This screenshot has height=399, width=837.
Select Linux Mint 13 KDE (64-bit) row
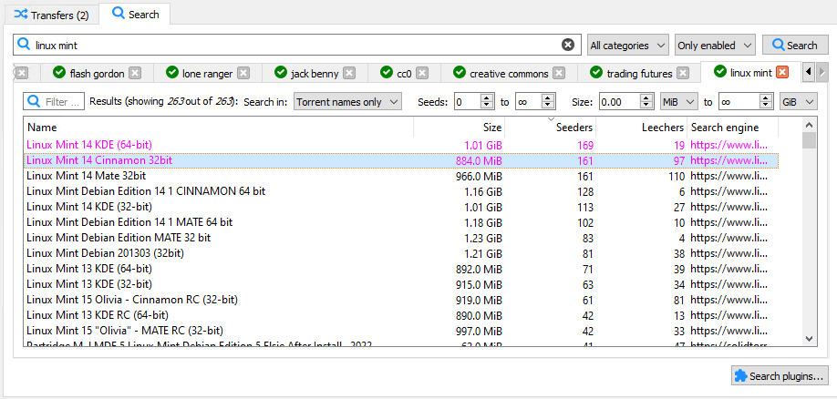(401, 269)
